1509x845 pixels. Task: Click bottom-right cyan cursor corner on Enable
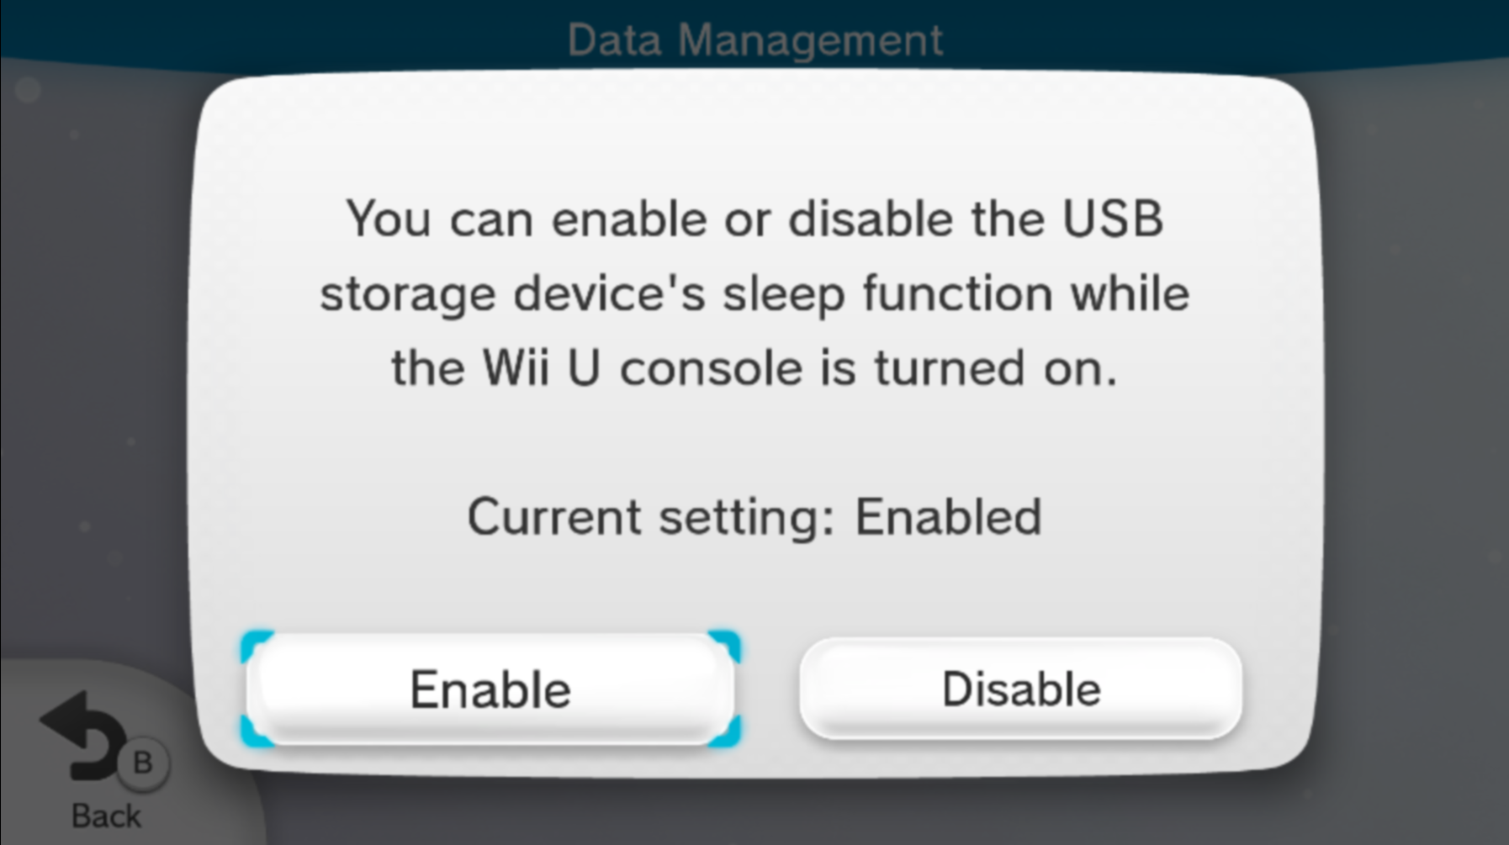[726, 731]
